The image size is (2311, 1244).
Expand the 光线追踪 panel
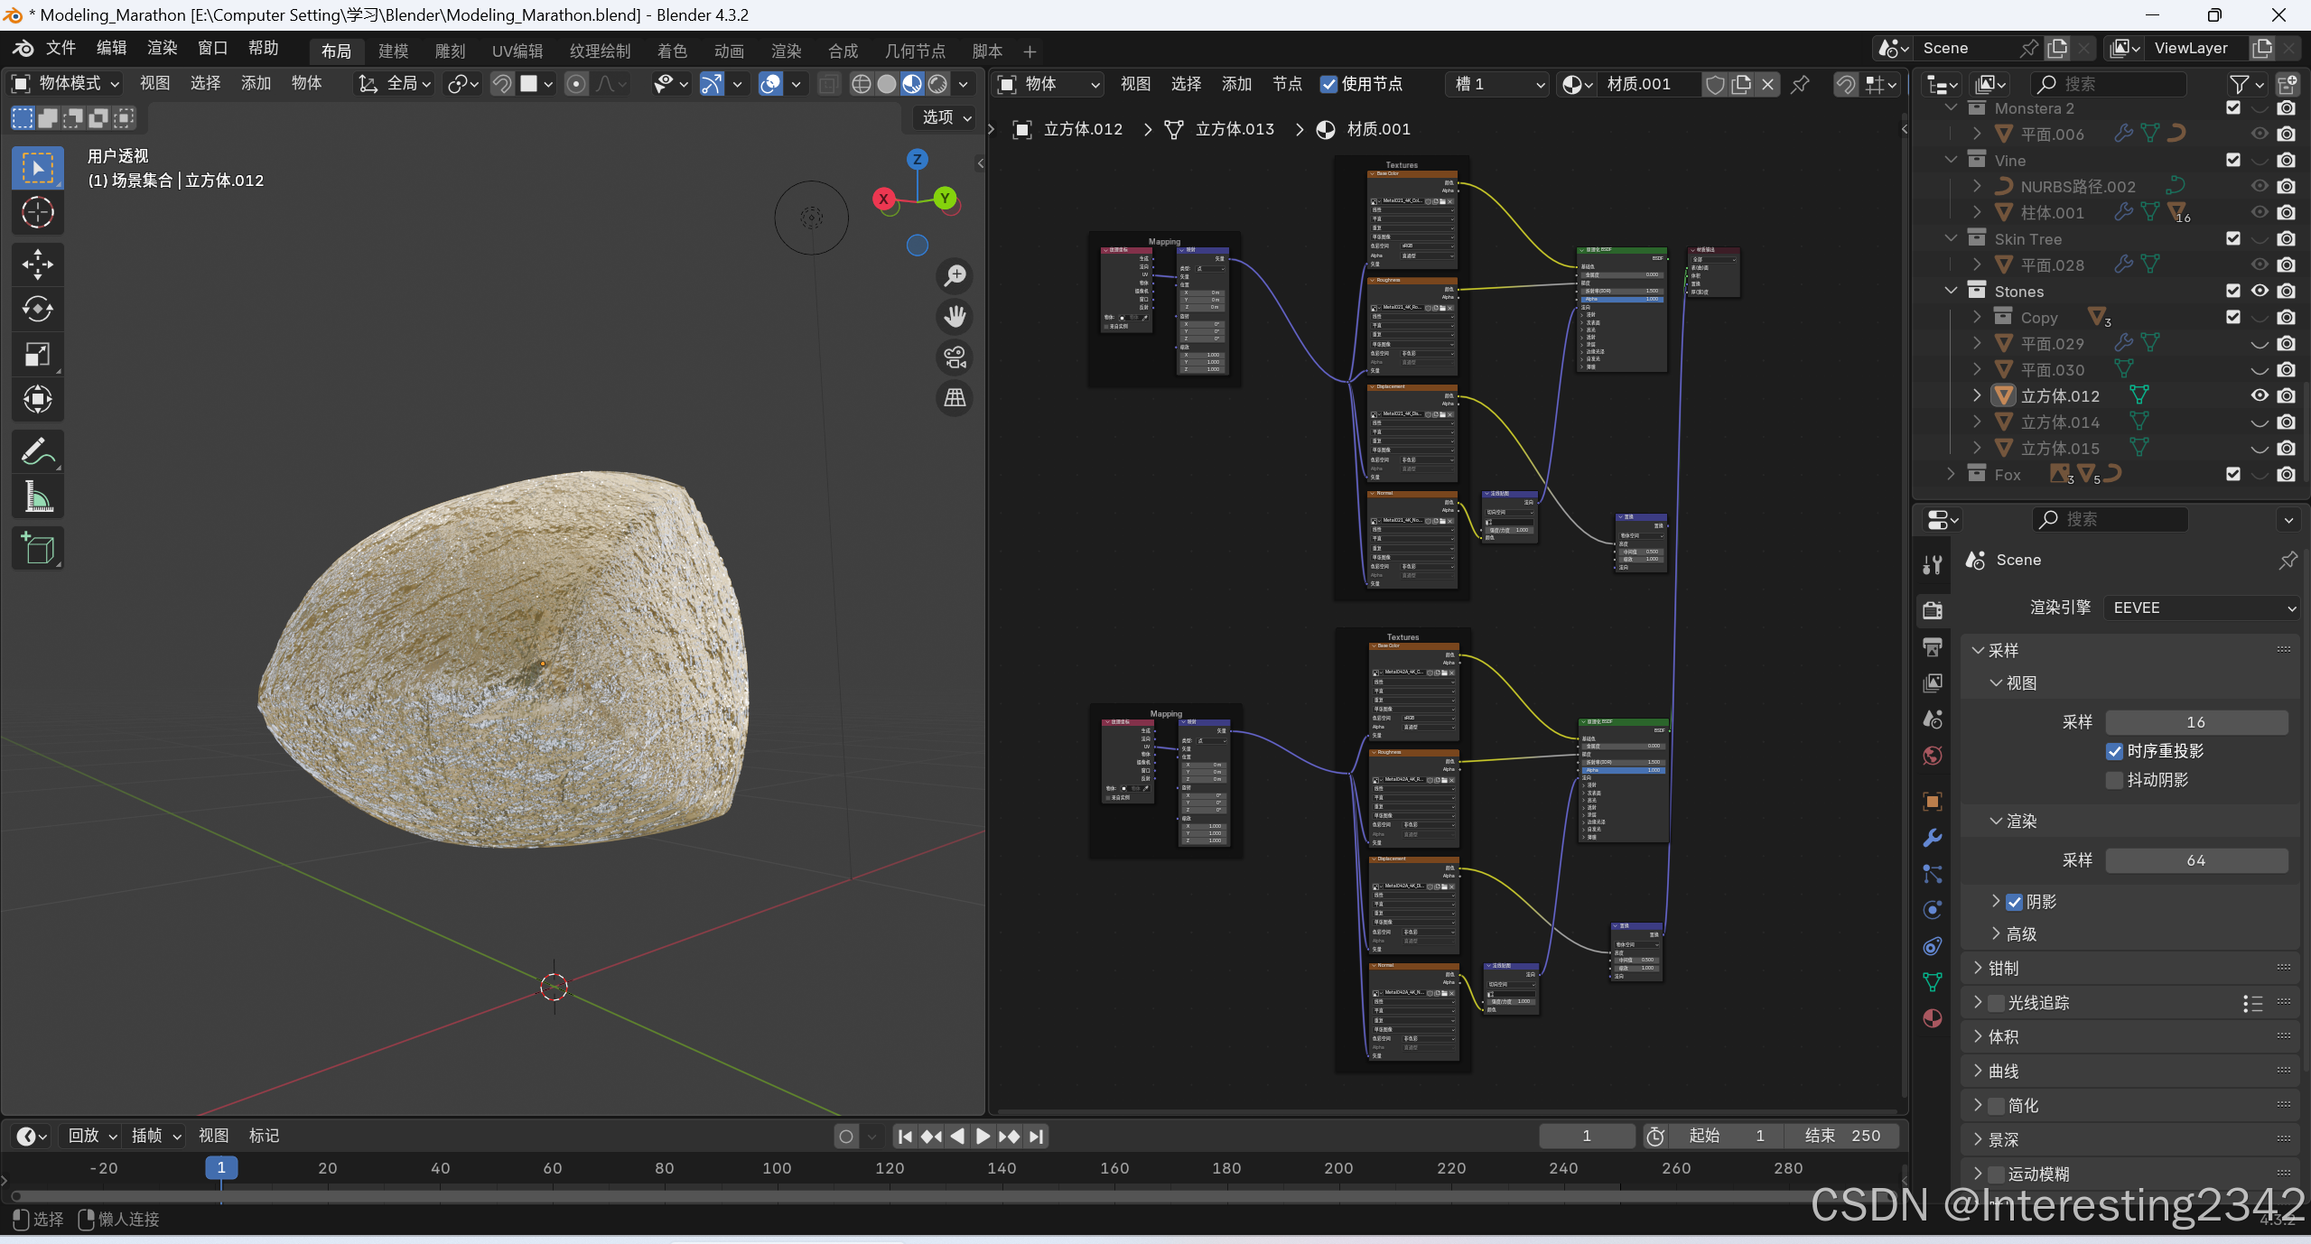[x=1978, y=1002]
